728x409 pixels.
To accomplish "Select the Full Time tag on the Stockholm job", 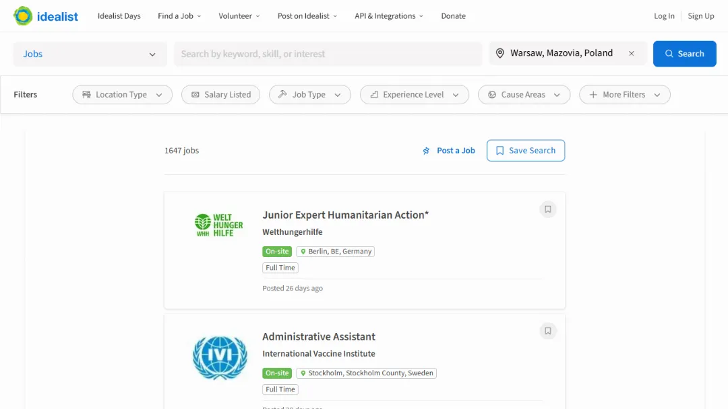I will [x=280, y=389].
